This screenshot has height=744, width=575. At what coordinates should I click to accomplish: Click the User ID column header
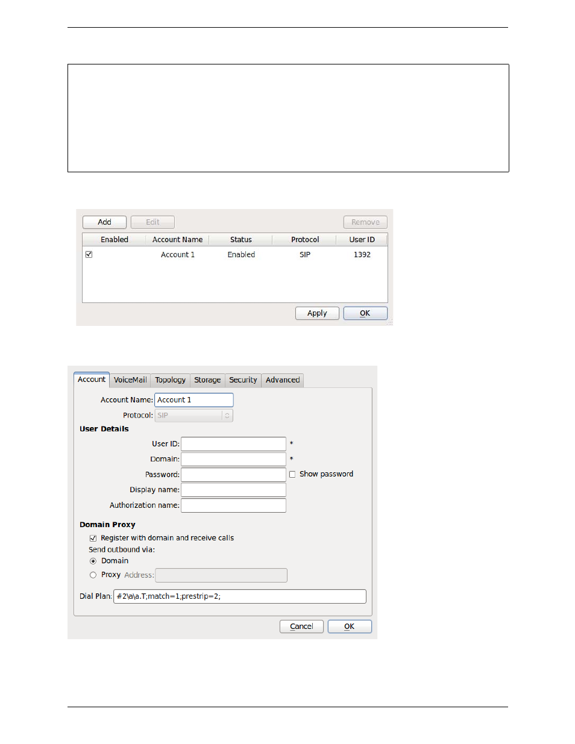(x=362, y=240)
